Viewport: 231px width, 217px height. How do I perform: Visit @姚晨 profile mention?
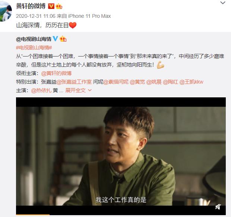(154, 82)
